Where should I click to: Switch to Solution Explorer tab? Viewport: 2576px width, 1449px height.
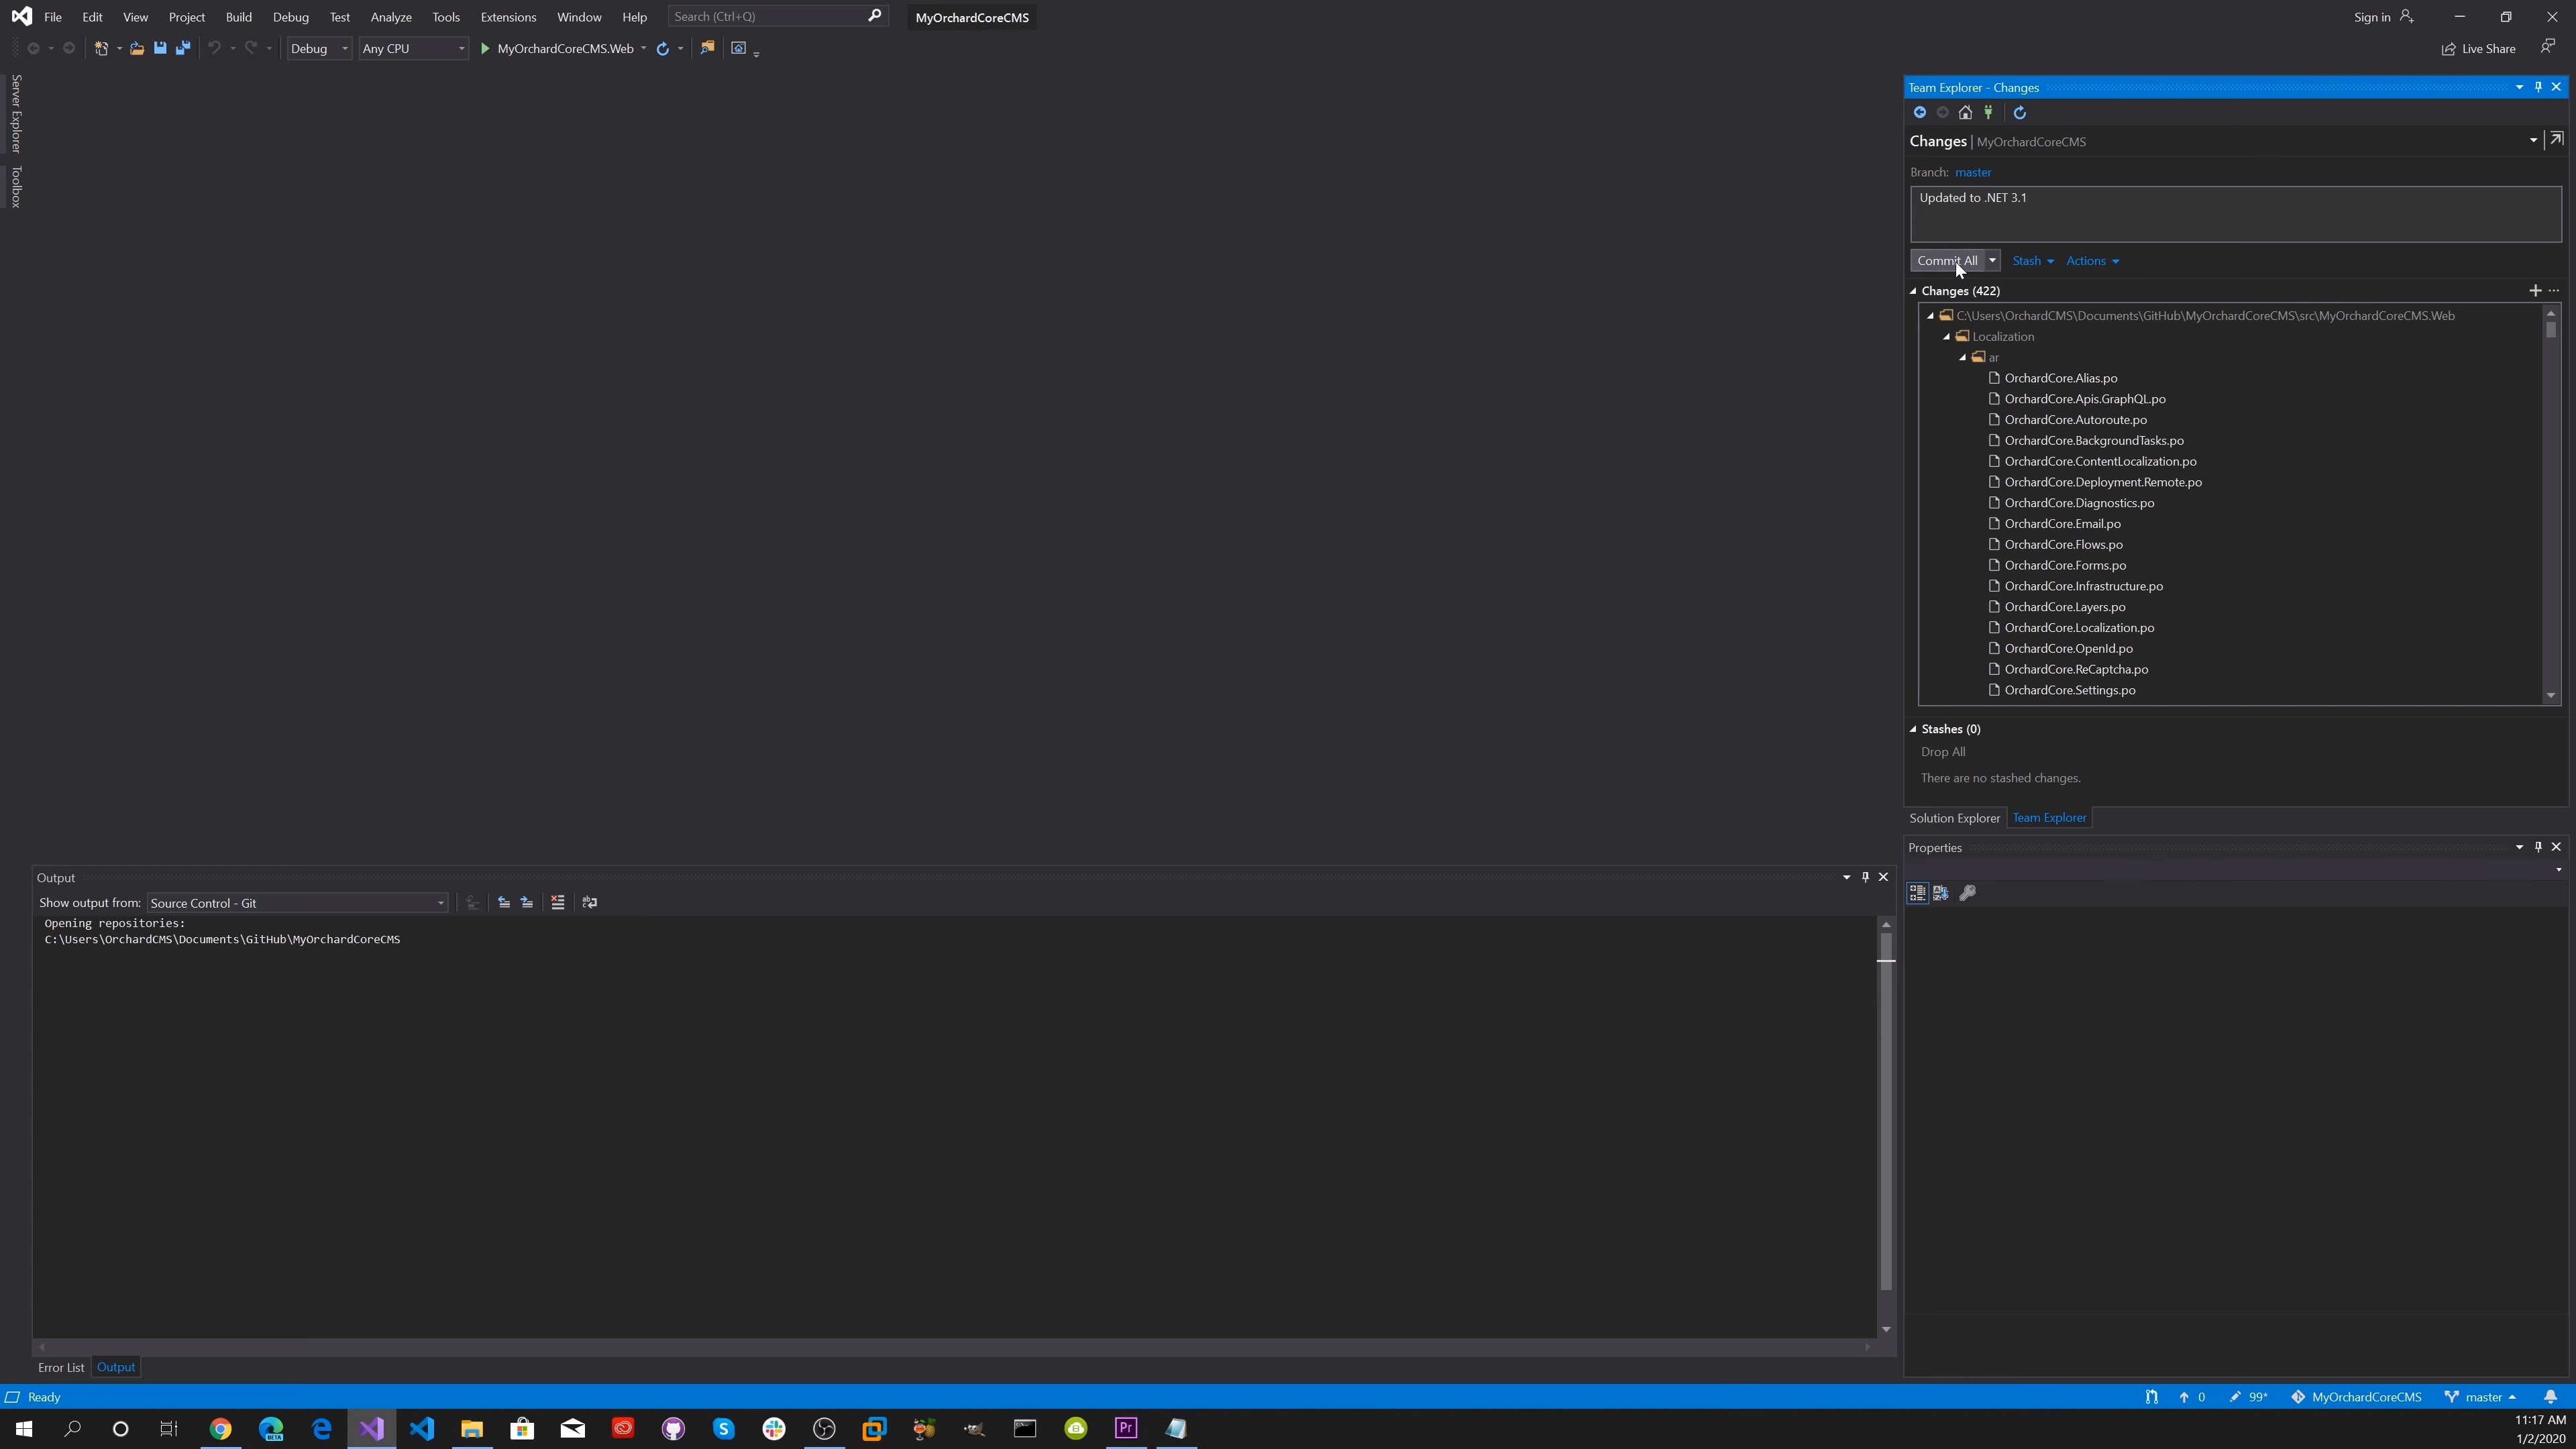point(1955,818)
